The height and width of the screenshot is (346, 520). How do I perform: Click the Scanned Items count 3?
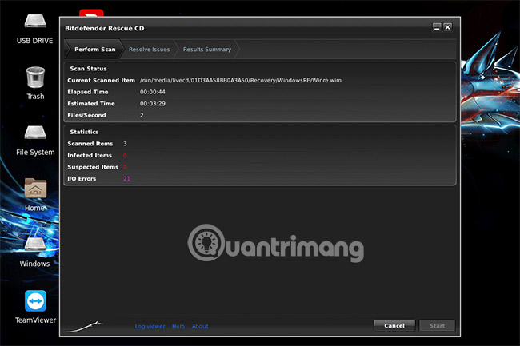[125, 144]
